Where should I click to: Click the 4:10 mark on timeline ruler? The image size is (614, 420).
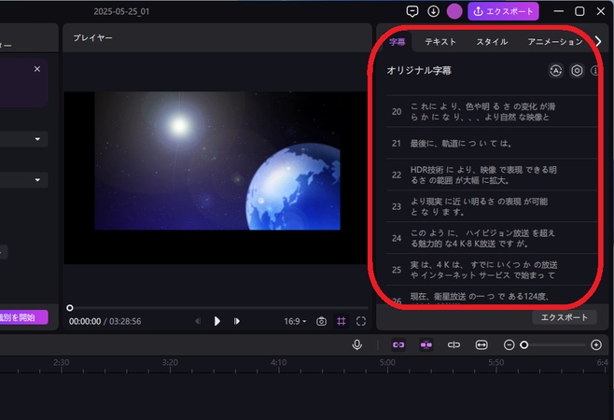coord(279,363)
